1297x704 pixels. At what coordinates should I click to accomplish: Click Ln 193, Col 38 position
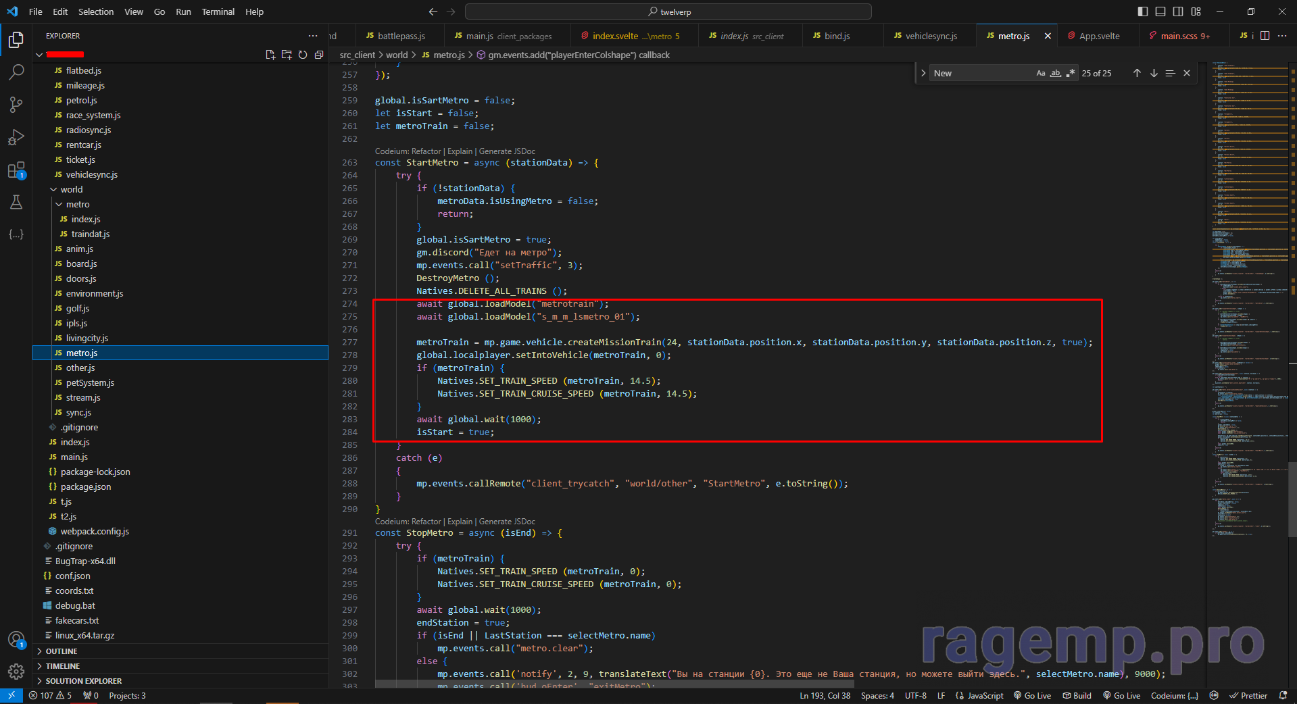[x=825, y=695]
